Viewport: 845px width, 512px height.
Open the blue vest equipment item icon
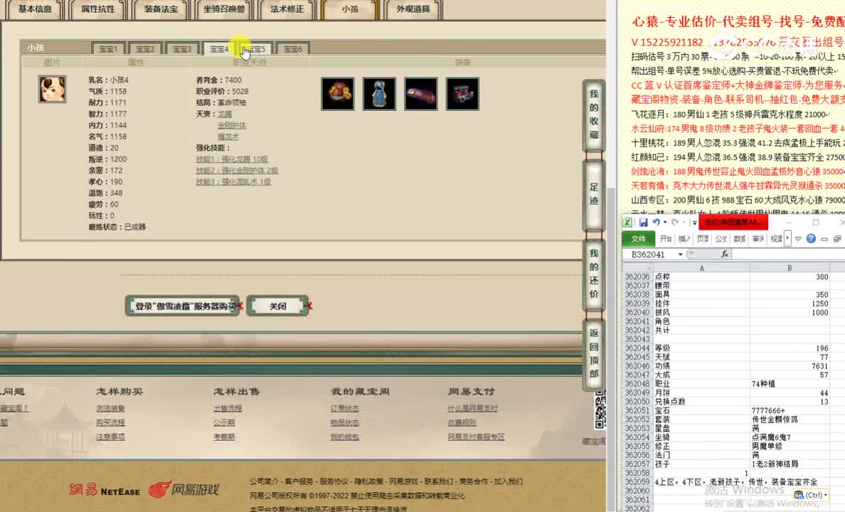point(379,93)
